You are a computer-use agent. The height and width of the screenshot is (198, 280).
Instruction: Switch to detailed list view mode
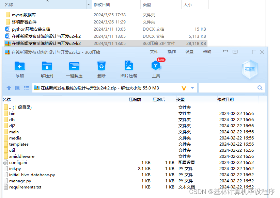pos(26,87)
